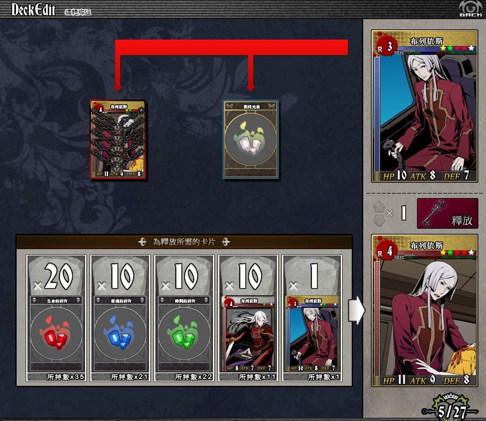
Task: Select the chained 布列依斯 card
Action: (x=118, y=139)
